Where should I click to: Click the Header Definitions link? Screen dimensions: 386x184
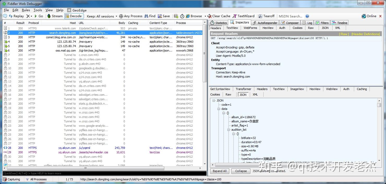tap(366, 34)
